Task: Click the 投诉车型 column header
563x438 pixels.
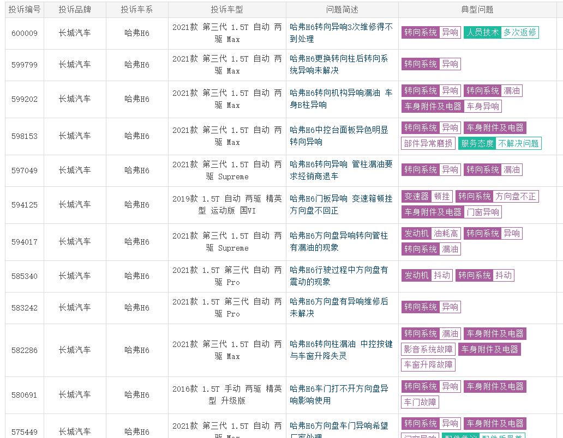Action: (227, 10)
